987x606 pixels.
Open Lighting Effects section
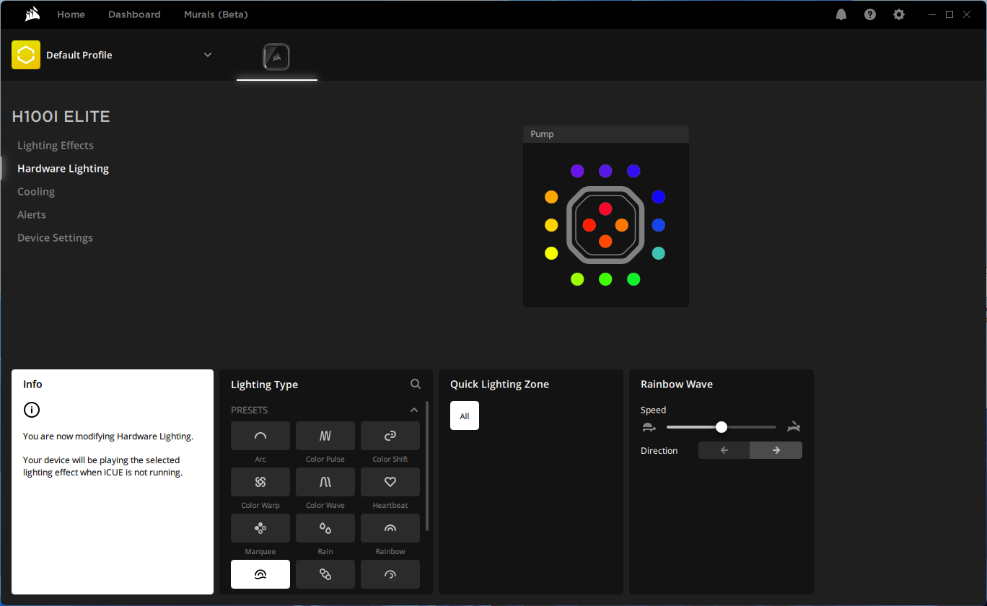56,145
